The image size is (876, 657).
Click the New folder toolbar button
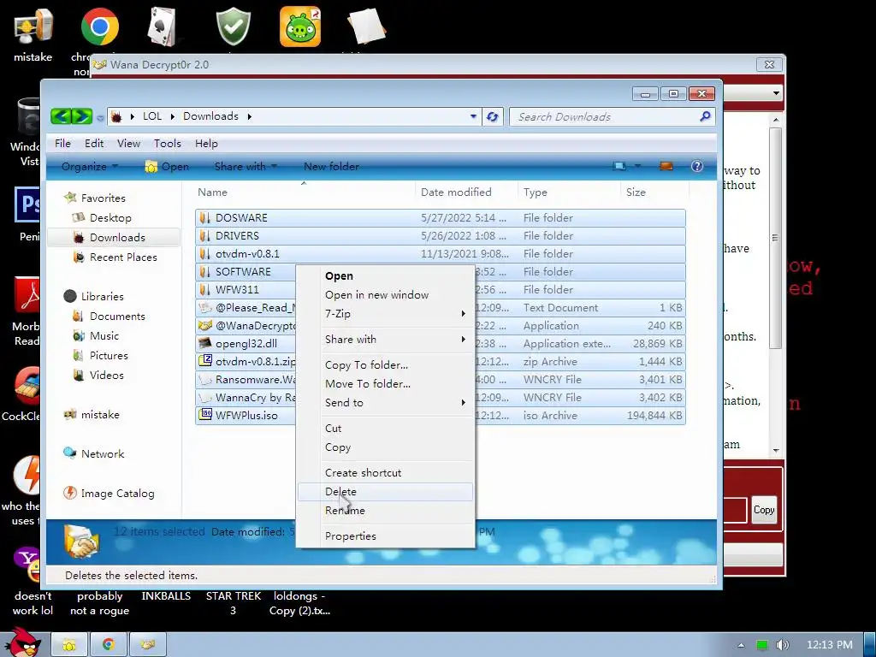tap(331, 166)
